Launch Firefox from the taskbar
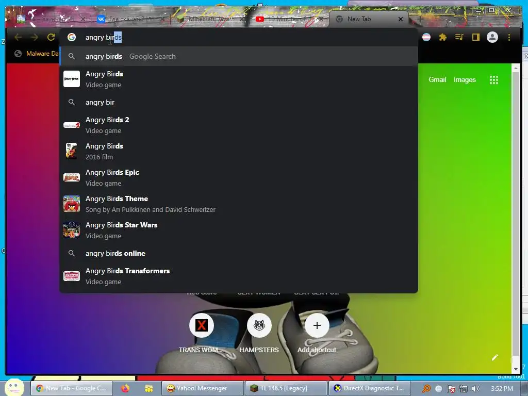 [x=125, y=388]
